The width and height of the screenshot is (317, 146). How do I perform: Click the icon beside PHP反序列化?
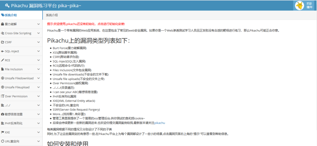2,123
